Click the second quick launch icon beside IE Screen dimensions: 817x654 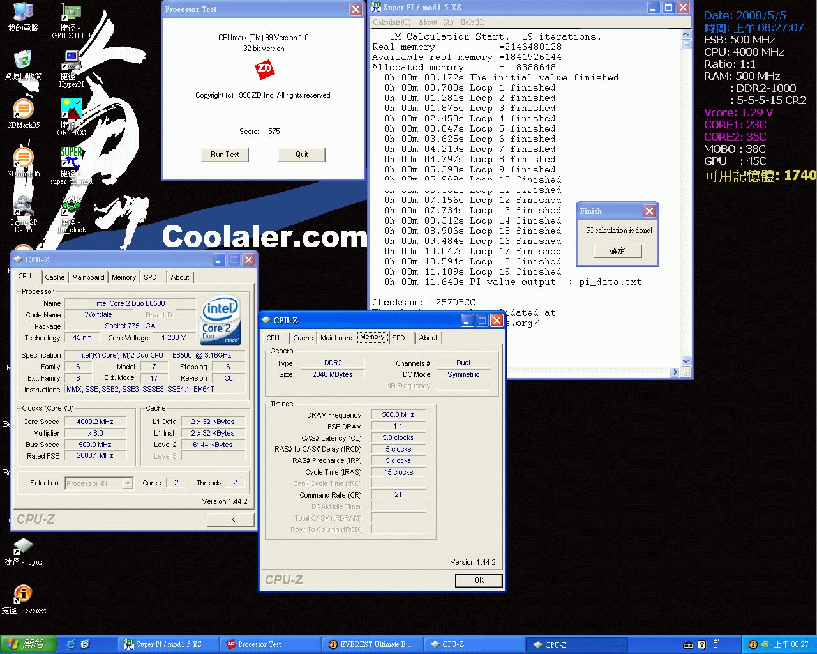click(x=85, y=644)
